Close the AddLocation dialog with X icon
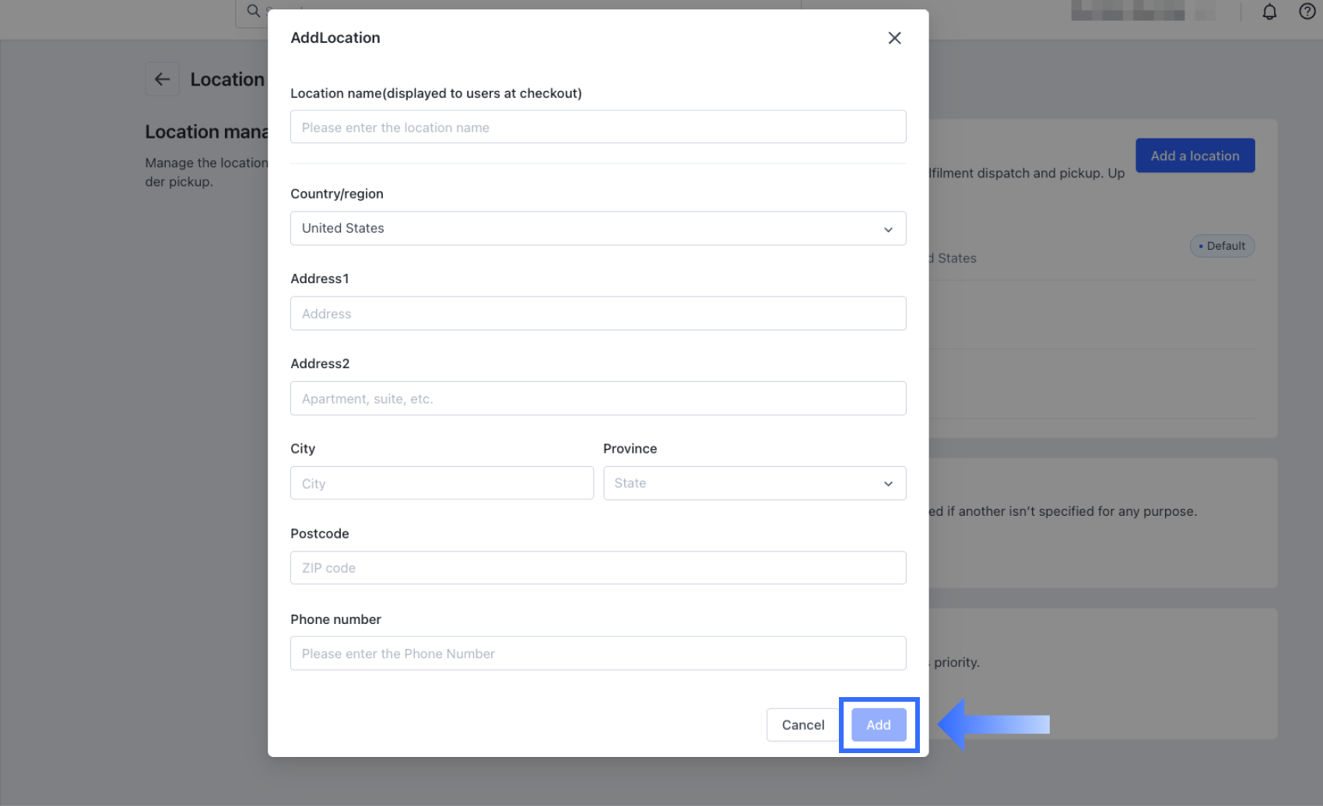The height and width of the screenshot is (806, 1323). tap(894, 38)
